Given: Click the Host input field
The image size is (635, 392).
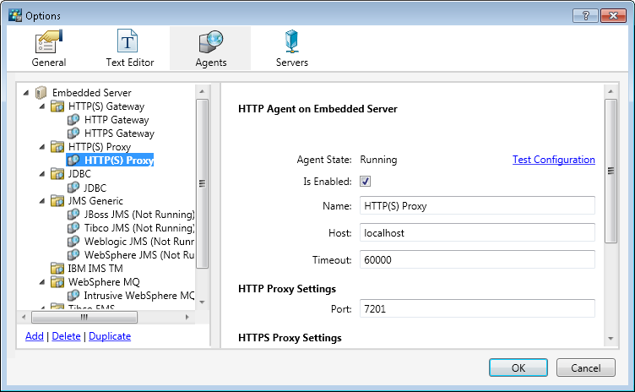Looking at the screenshot, I should coord(477,232).
